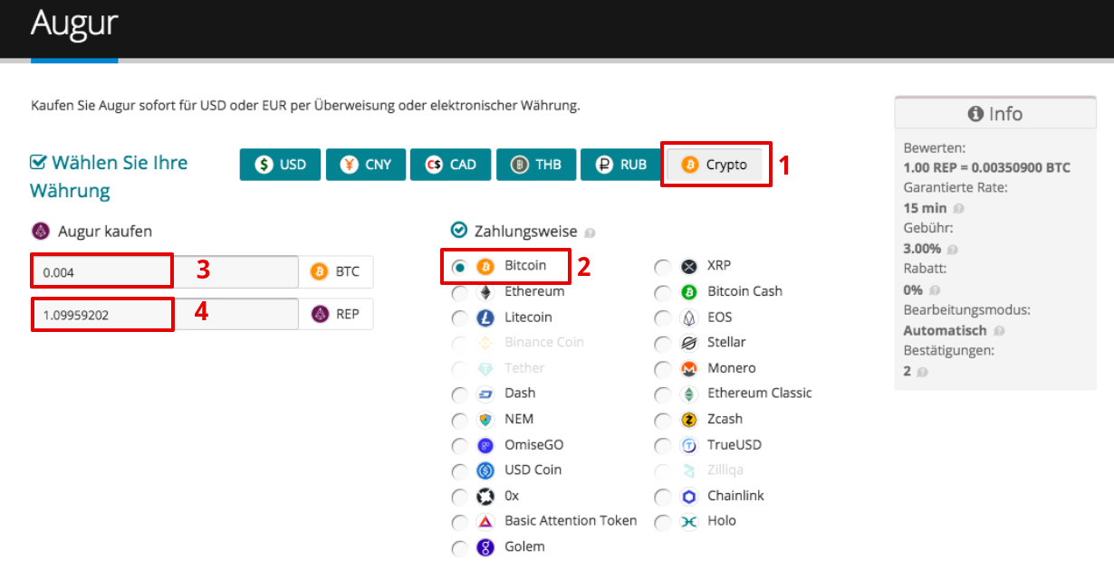Select the USD currency button

pos(280,165)
